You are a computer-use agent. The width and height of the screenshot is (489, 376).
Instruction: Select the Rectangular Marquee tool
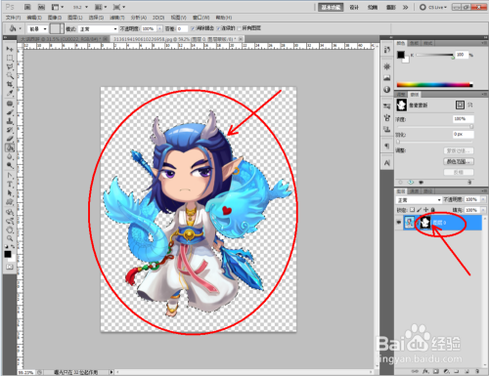click(x=10, y=59)
